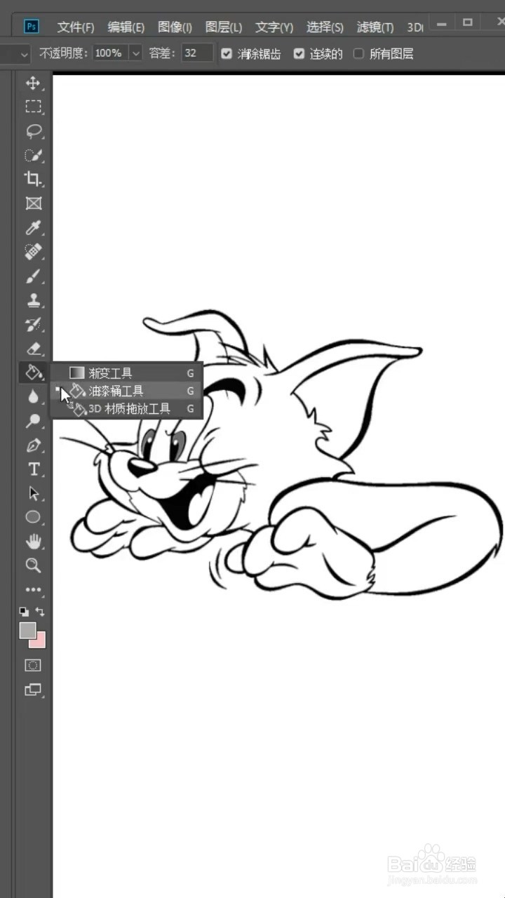
Task: Select the Pen tool
Action: [x=33, y=445]
